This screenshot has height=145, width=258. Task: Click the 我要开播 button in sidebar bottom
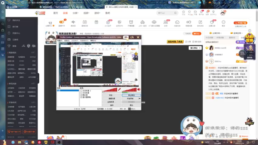[29, 132]
